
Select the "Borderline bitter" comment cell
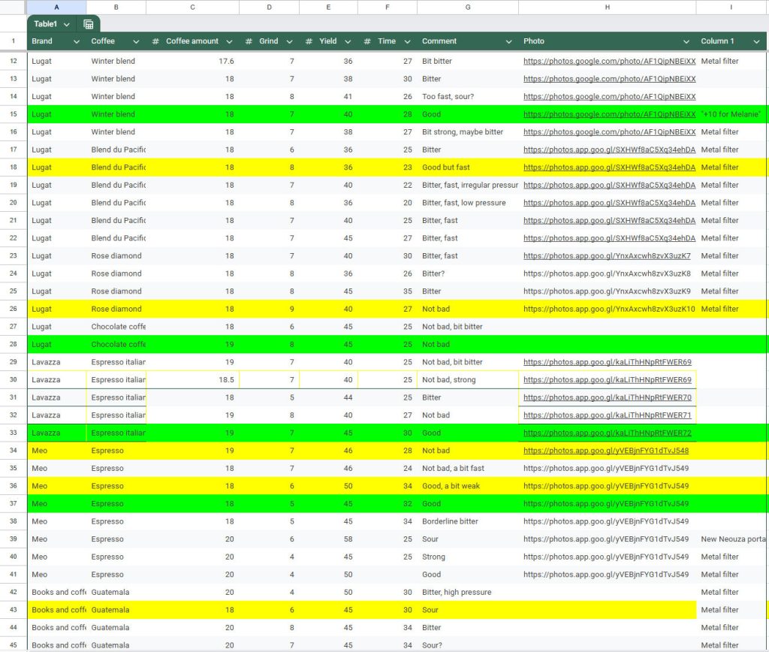(x=468, y=521)
